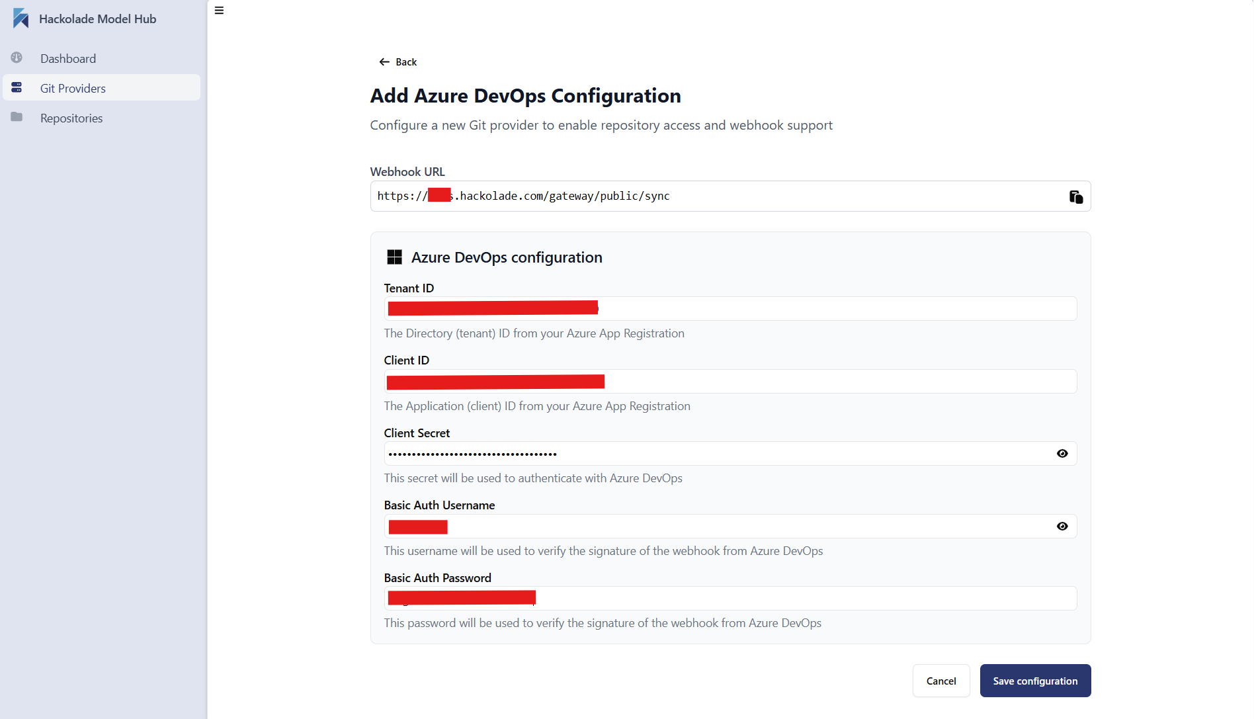This screenshot has width=1254, height=719.
Task: Click the Azure DevOps Windows logo icon
Action: point(394,257)
